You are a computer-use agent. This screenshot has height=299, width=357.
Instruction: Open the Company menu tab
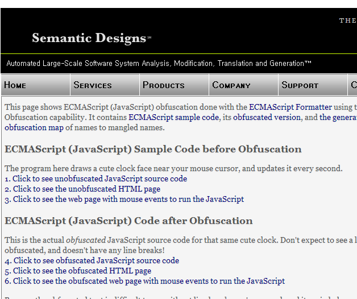click(x=244, y=85)
